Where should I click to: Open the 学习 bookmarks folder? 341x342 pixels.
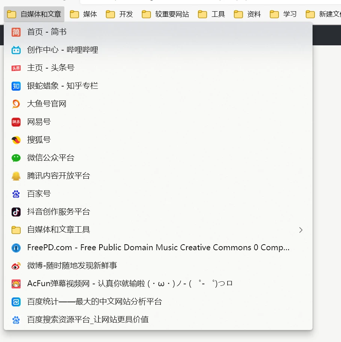pos(283,14)
